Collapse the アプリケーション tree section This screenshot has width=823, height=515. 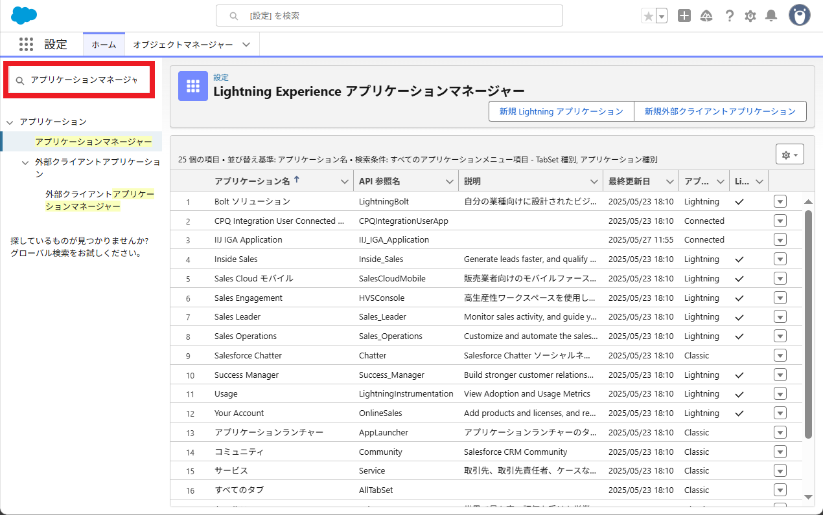(x=10, y=122)
